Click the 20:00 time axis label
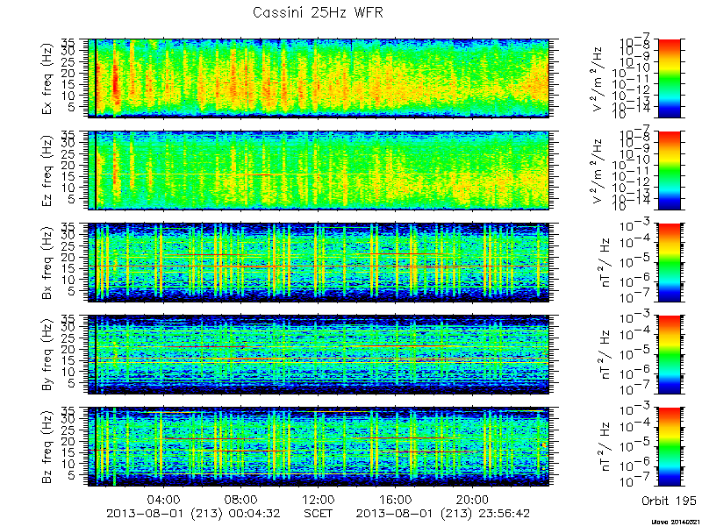 pos(473,499)
